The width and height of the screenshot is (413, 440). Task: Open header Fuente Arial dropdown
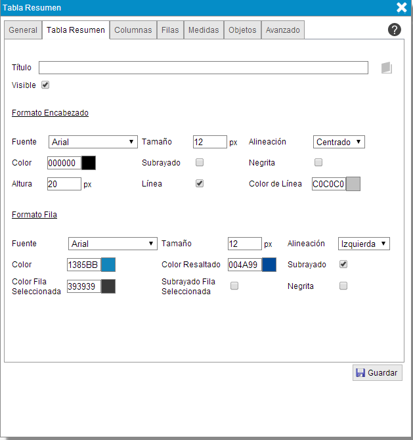pyautogui.click(x=93, y=142)
